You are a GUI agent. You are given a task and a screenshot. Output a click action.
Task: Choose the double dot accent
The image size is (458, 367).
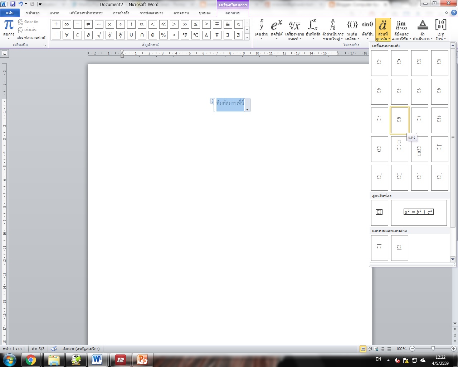click(400, 63)
